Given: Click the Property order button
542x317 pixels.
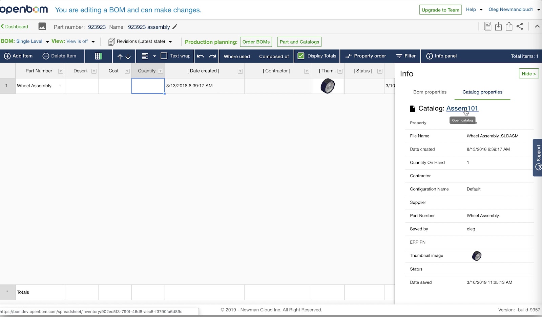Looking at the screenshot, I should [x=366, y=56].
